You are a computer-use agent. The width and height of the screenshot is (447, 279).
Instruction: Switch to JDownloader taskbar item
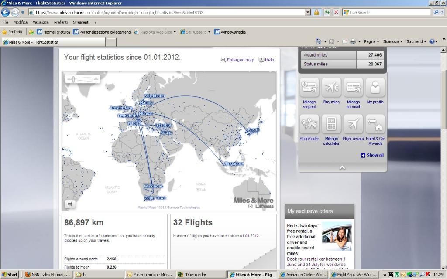pos(201,275)
